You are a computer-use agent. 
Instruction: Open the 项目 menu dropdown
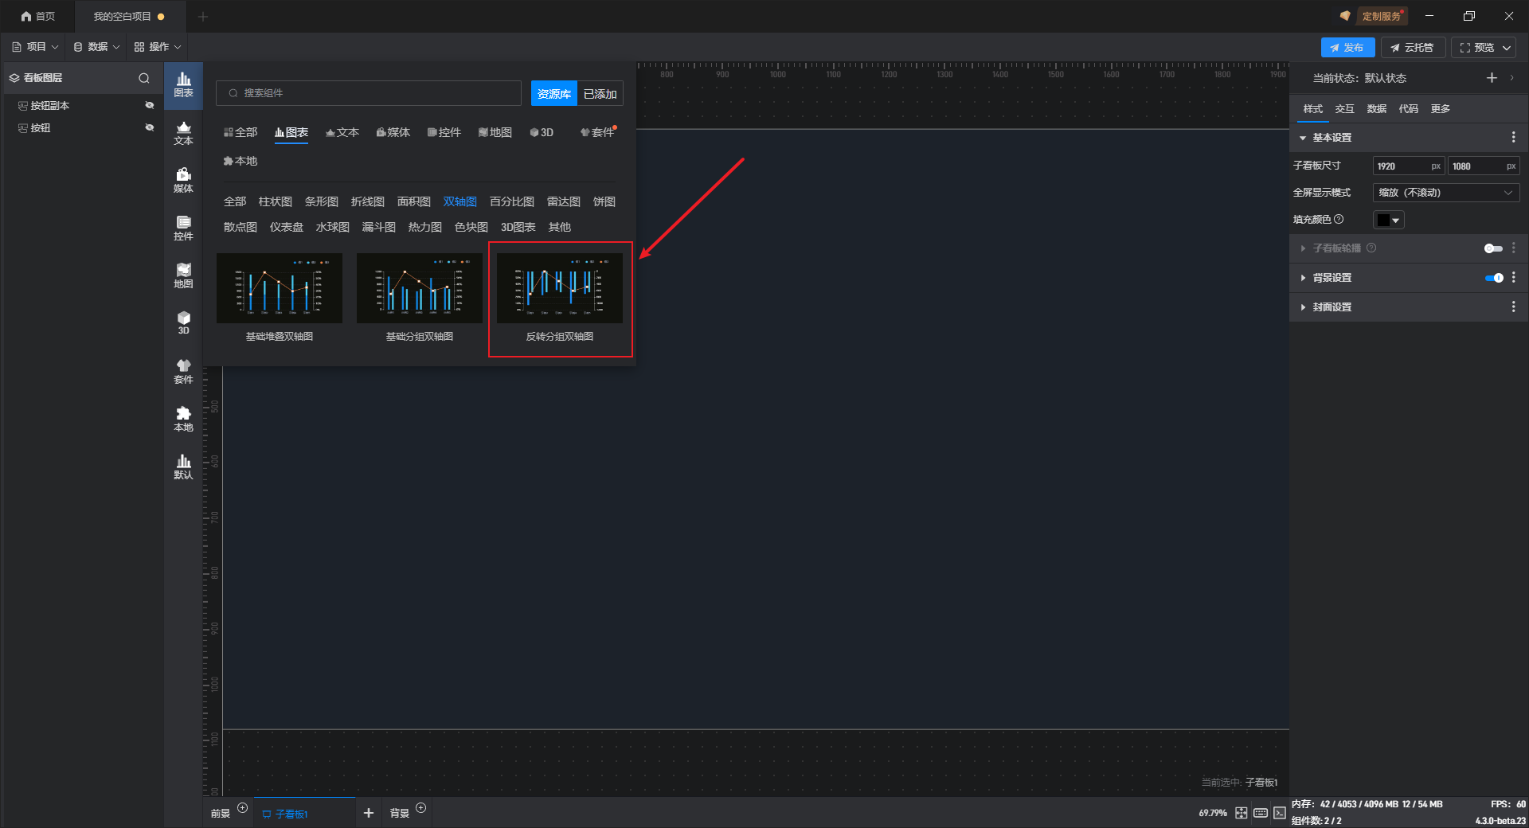pos(35,47)
